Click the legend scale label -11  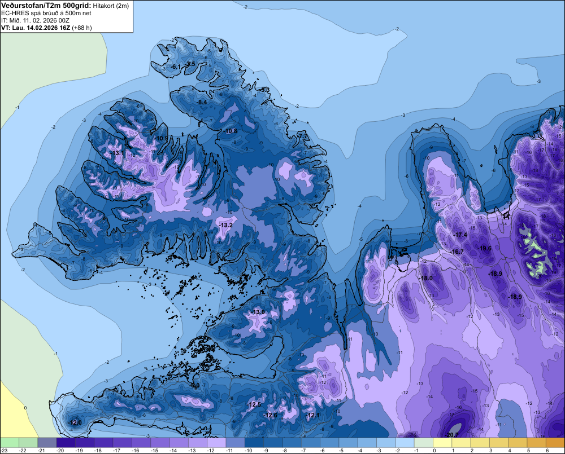click(x=229, y=451)
